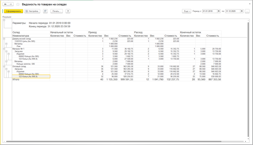The image size is (253, 145).
Task: Open calendar for the period end date
Action: (242, 11)
